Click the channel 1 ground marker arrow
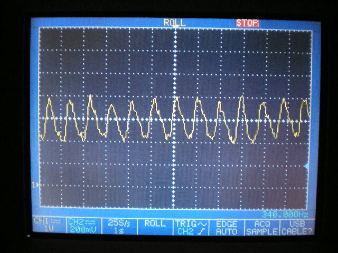Screen dimensions: 338x253 click(35, 185)
